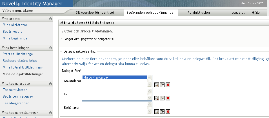Click Logga ut to sign out
Viewport: 269px width, 118px height.
point(238,13)
